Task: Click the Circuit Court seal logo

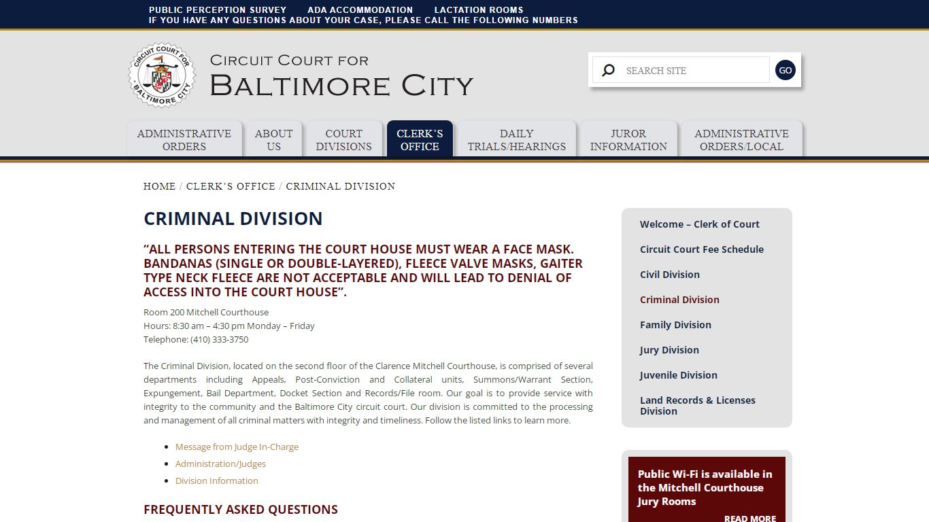Action: click(x=162, y=75)
